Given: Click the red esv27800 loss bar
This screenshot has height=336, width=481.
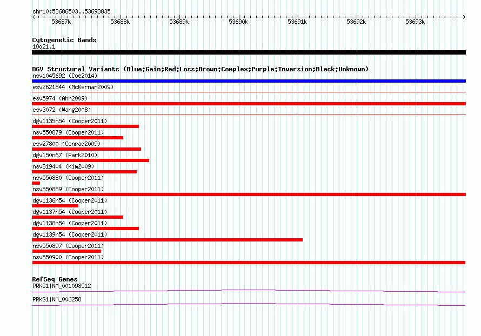Looking at the screenshot, I should [x=86, y=149].
